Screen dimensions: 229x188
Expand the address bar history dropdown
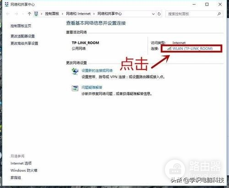pos(153,14)
